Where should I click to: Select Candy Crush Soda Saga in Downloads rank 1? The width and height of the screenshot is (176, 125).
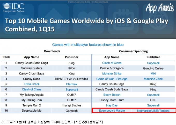(x=32, y=63)
